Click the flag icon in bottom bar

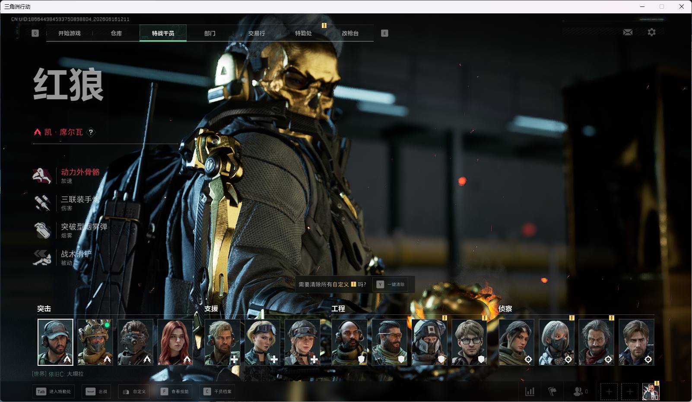pyautogui.click(x=552, y=392)
